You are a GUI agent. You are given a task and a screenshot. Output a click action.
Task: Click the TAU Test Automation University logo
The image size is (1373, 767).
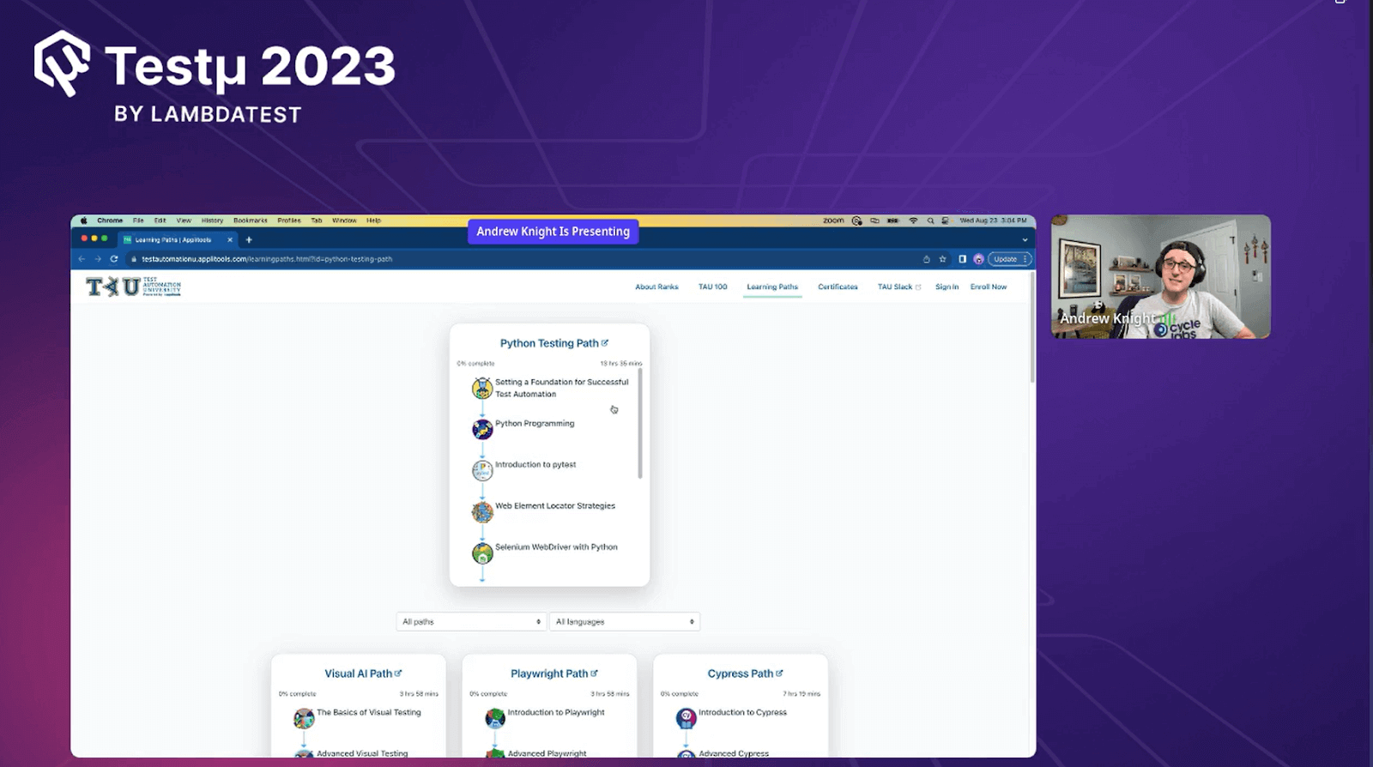point(133,287)
